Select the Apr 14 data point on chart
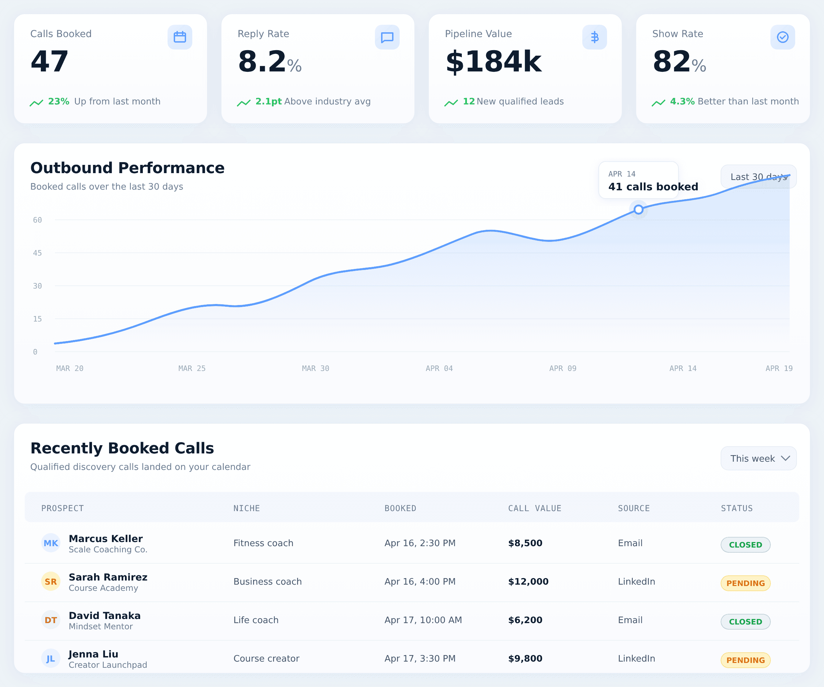 pyautogui.click(x=638, y=209)
